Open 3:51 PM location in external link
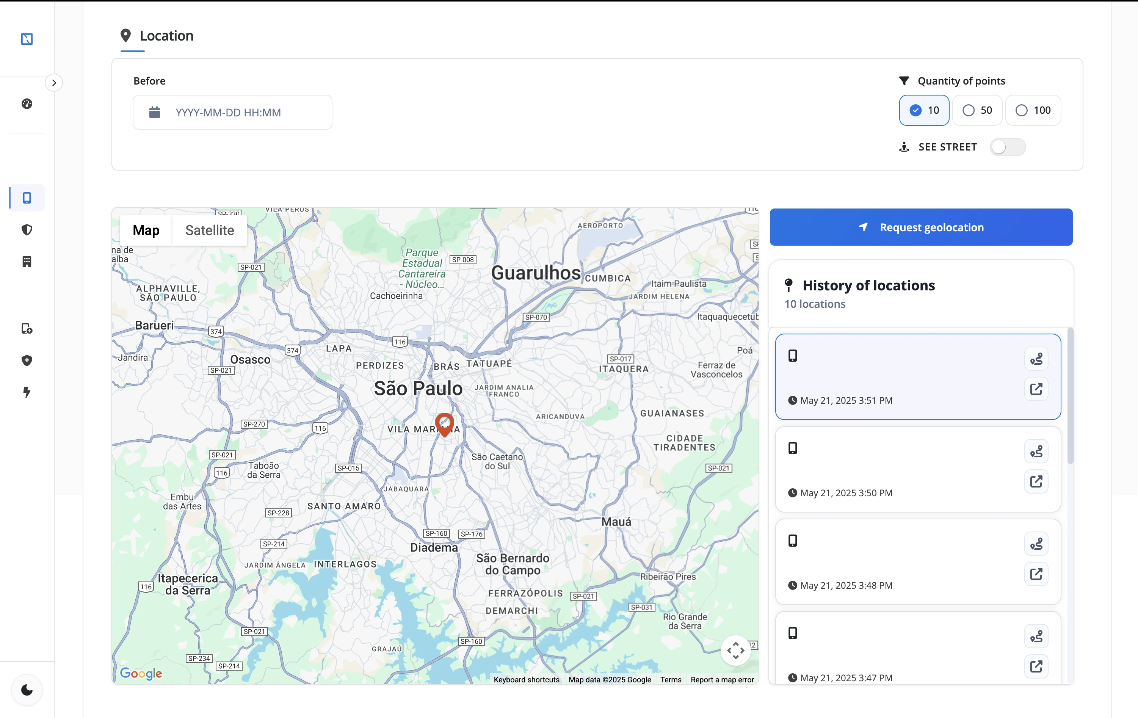Viewport: 1138px width, 718px height. tap(1036, 389)
